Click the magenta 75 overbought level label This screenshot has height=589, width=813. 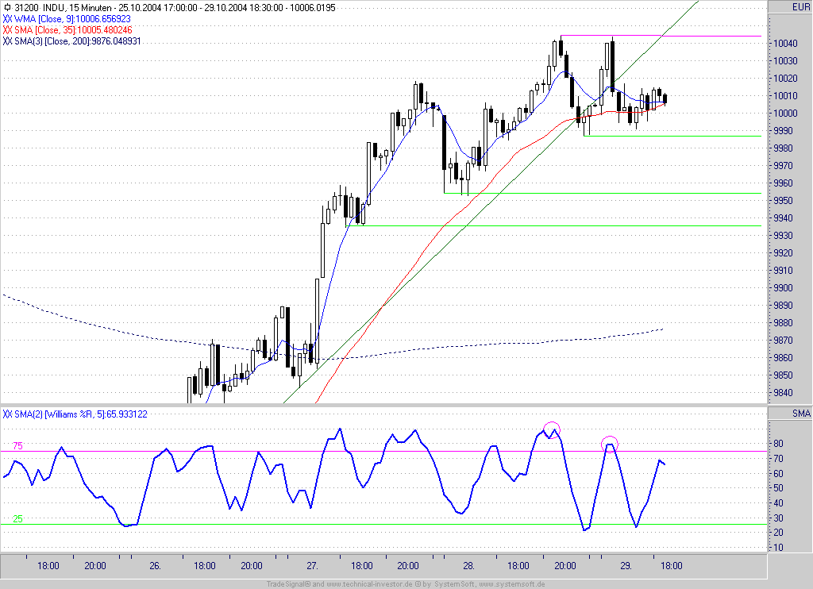[17, 446]
